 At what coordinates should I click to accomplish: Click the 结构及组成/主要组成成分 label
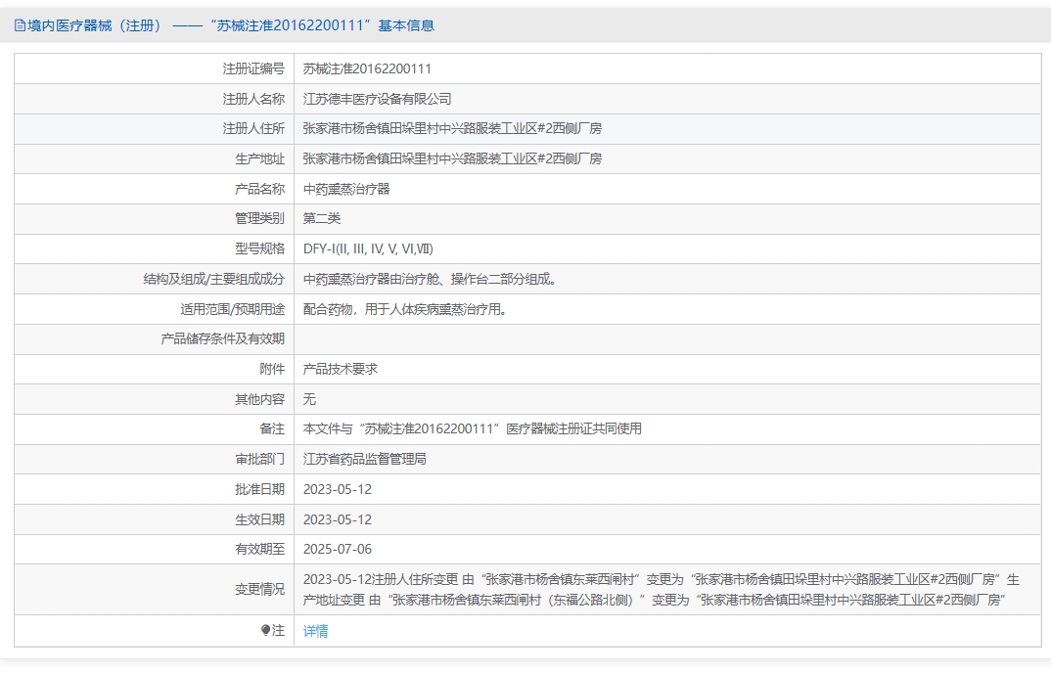(x=213, y=280)
